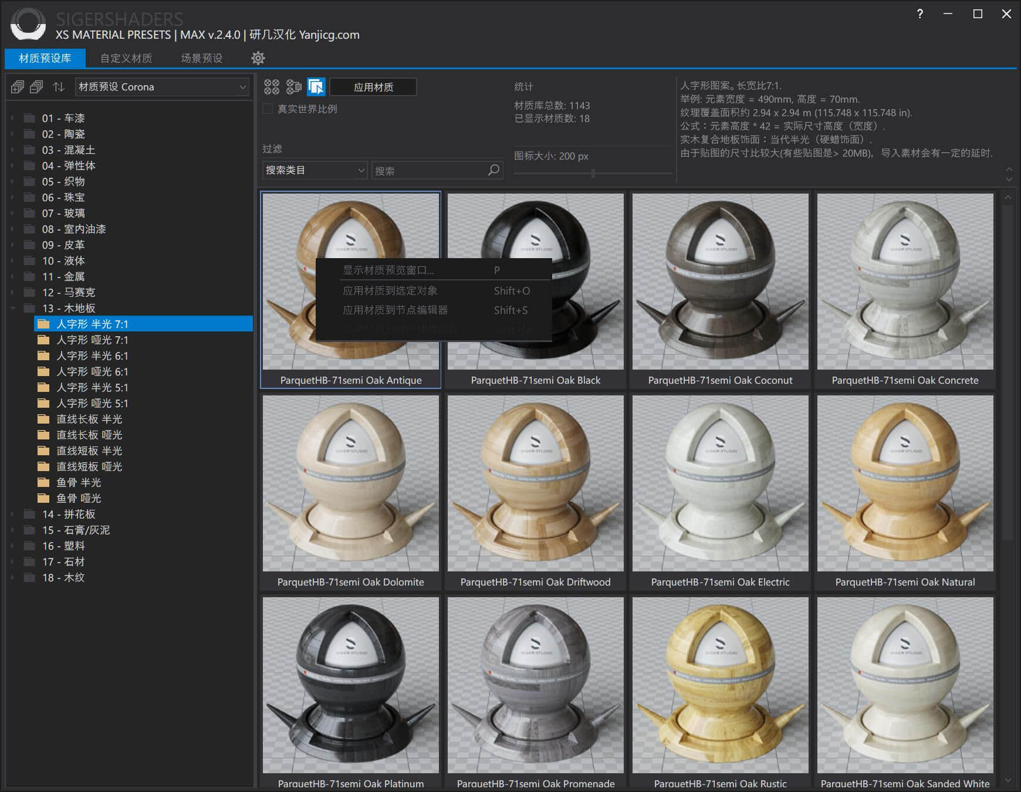Select the 直线短板 半光 folder
Viewport: 1021px width, 792px height.
coord(89,451)
